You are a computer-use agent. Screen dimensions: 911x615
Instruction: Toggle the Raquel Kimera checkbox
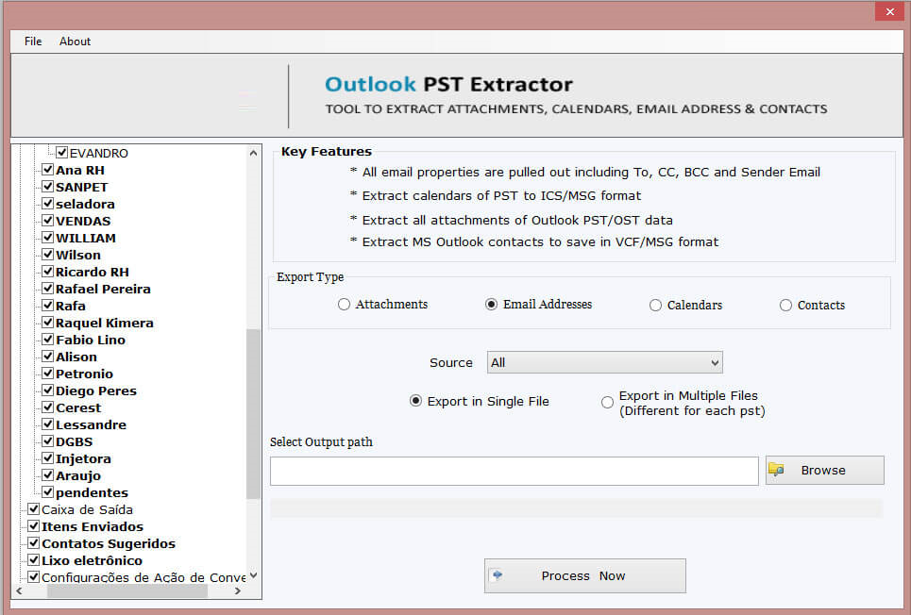(48, 323)
